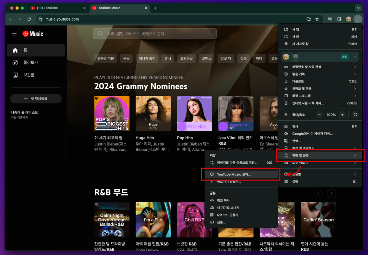Toggle the side panel icon
The width and height of the screenshot is (368, 255).
339,19
